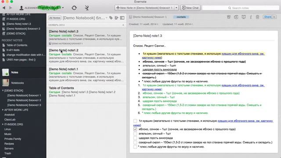The image size is (281, 158).
Task: Select [Demo Notebook] блокнот 2 in stack tree
Action: coord(24,101)
